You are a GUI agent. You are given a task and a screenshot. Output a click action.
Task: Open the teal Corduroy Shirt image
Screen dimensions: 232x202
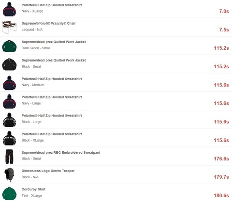click(x=9, y=193)
